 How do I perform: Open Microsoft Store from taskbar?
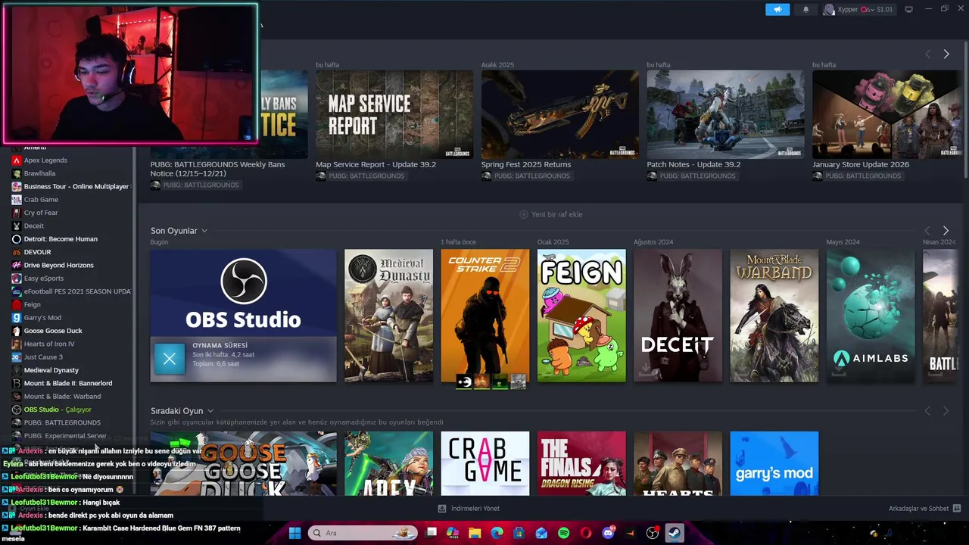tap(519, 533)
